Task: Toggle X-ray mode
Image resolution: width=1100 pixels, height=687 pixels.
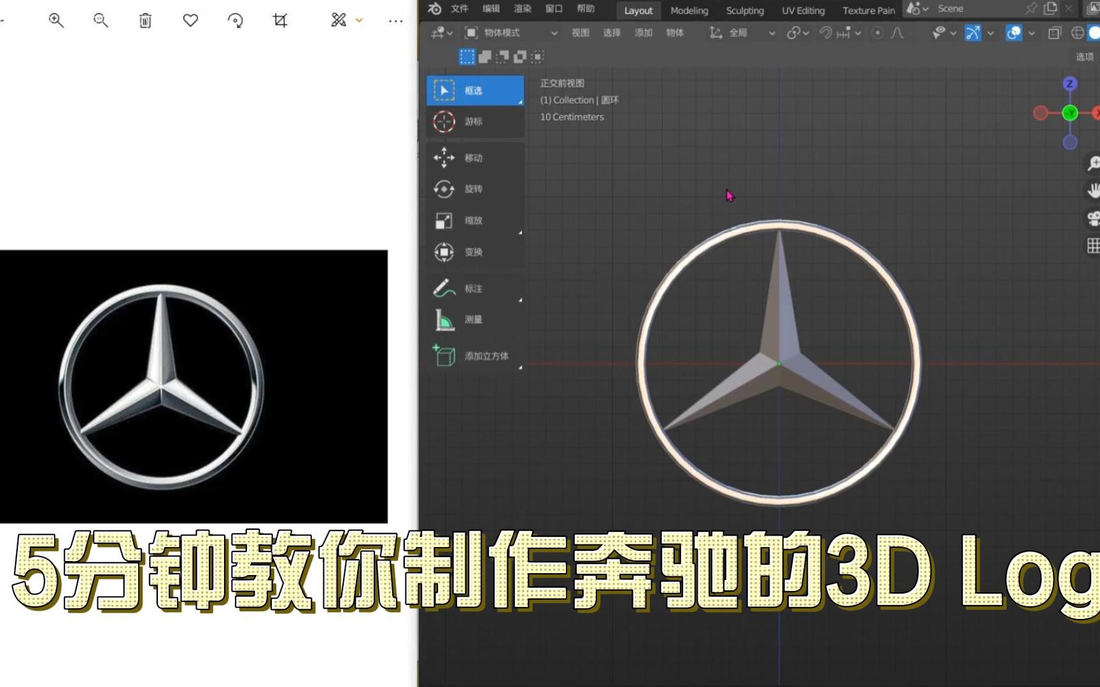Action: pos(1055,33)
